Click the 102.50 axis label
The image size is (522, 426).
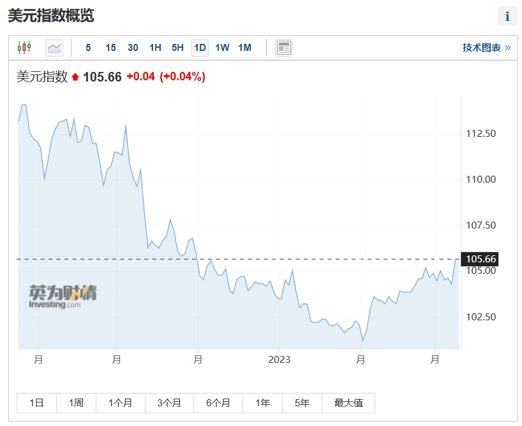[481, 317]
